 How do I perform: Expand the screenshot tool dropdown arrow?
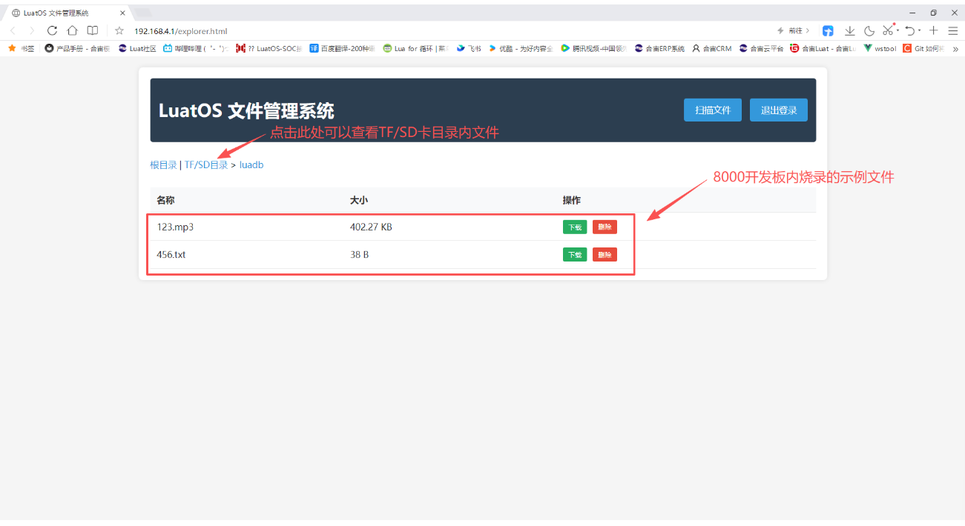coord(898,30)
